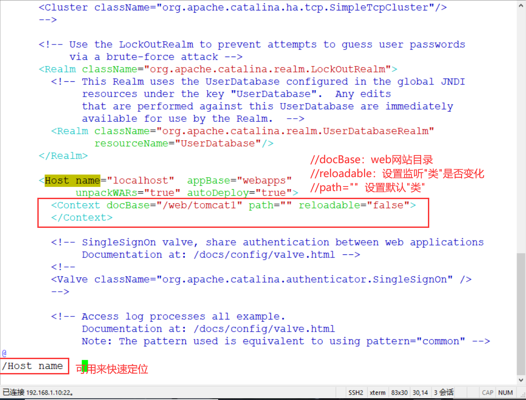
Task: Click the SingleSignOn Valve className line
Action: (261, 280)
